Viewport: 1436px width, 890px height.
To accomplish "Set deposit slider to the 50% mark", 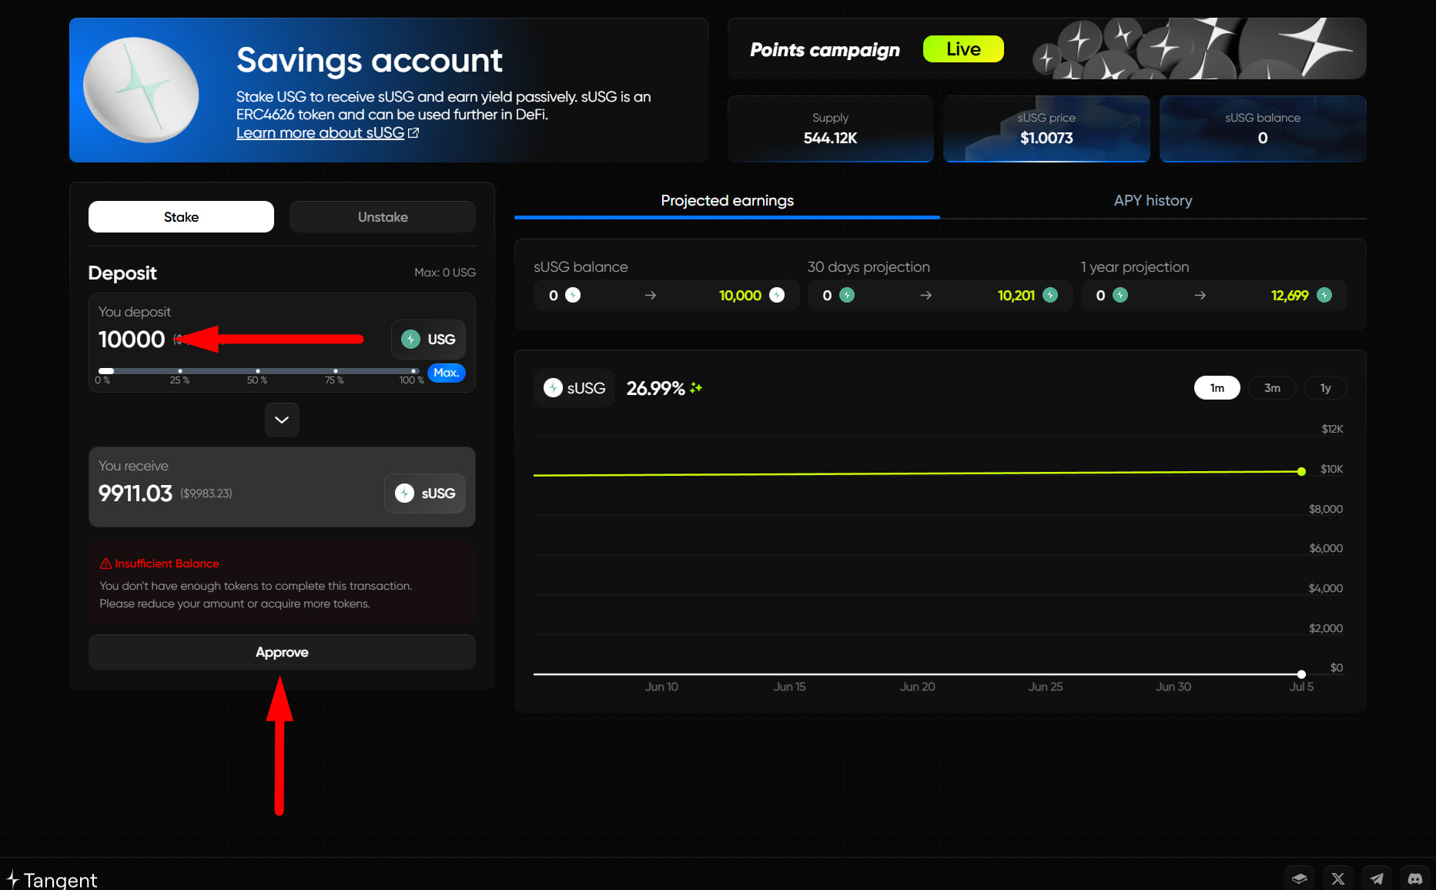I will click(258, 371).
